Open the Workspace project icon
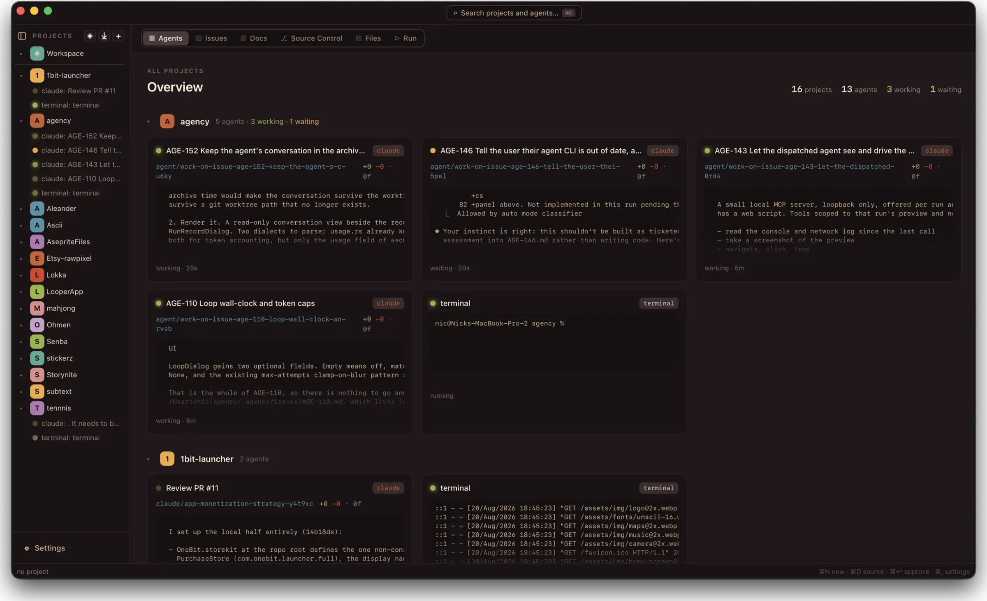 click(x=37, y=53)
